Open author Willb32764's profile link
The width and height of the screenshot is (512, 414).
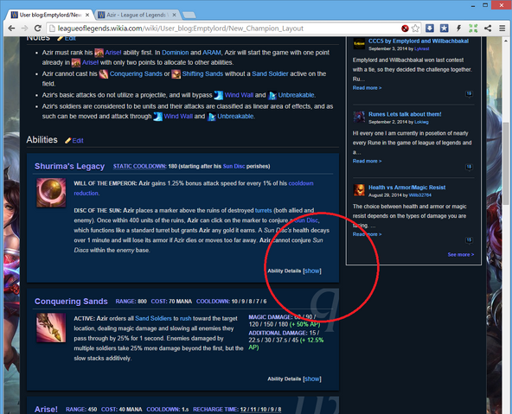click(420, 195)
